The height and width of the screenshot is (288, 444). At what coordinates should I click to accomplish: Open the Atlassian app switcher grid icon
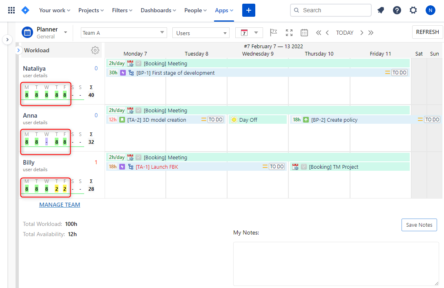click(x=11, y=10)
